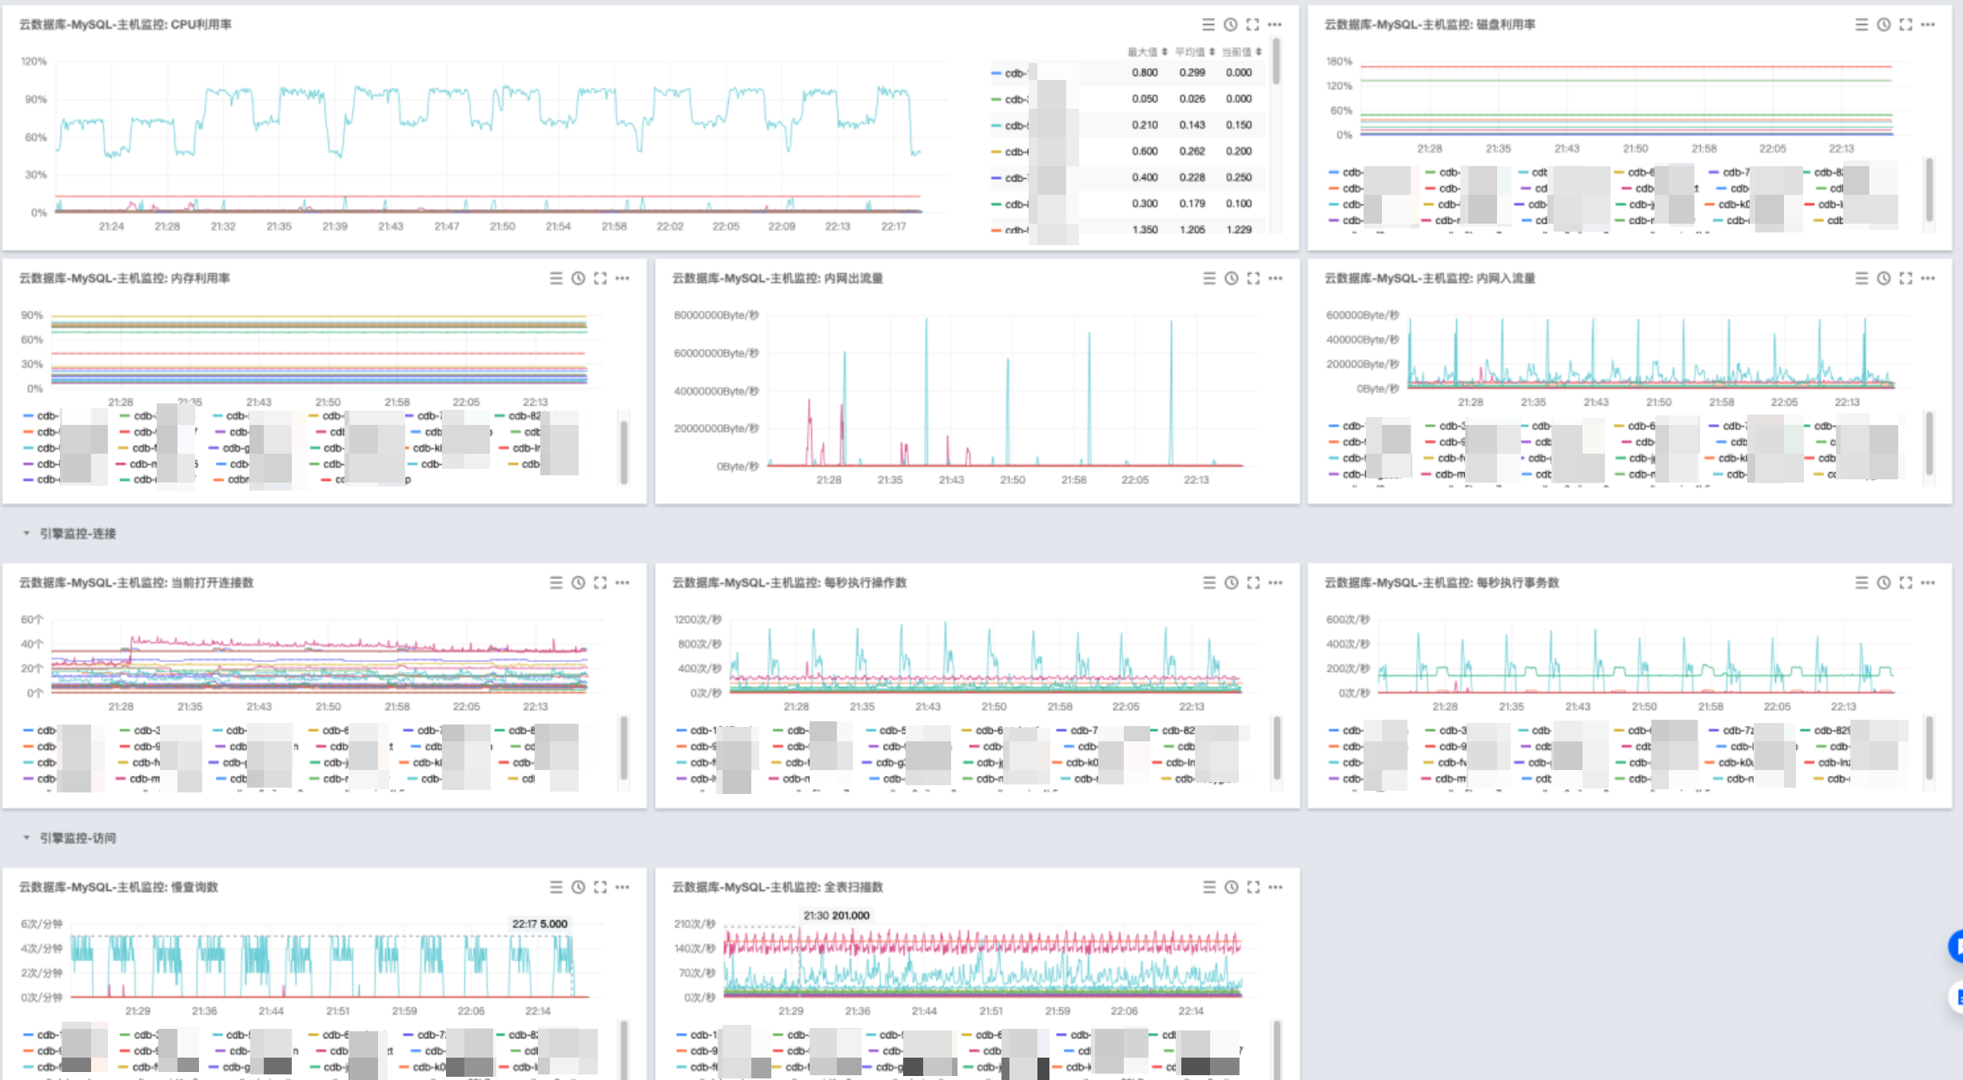
Task: Open list menu on 每秒执行事务数 panel
Action: (x=1861, y=582)
